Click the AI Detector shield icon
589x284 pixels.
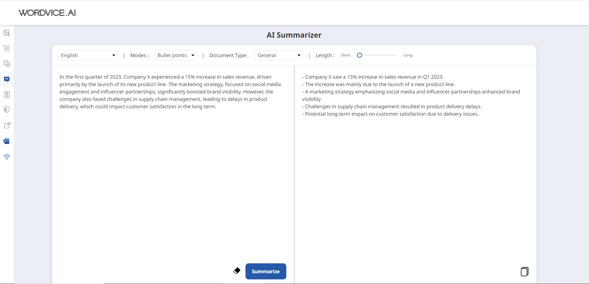tap(6, 110)
